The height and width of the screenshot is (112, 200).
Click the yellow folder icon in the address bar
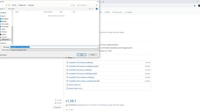9,5
